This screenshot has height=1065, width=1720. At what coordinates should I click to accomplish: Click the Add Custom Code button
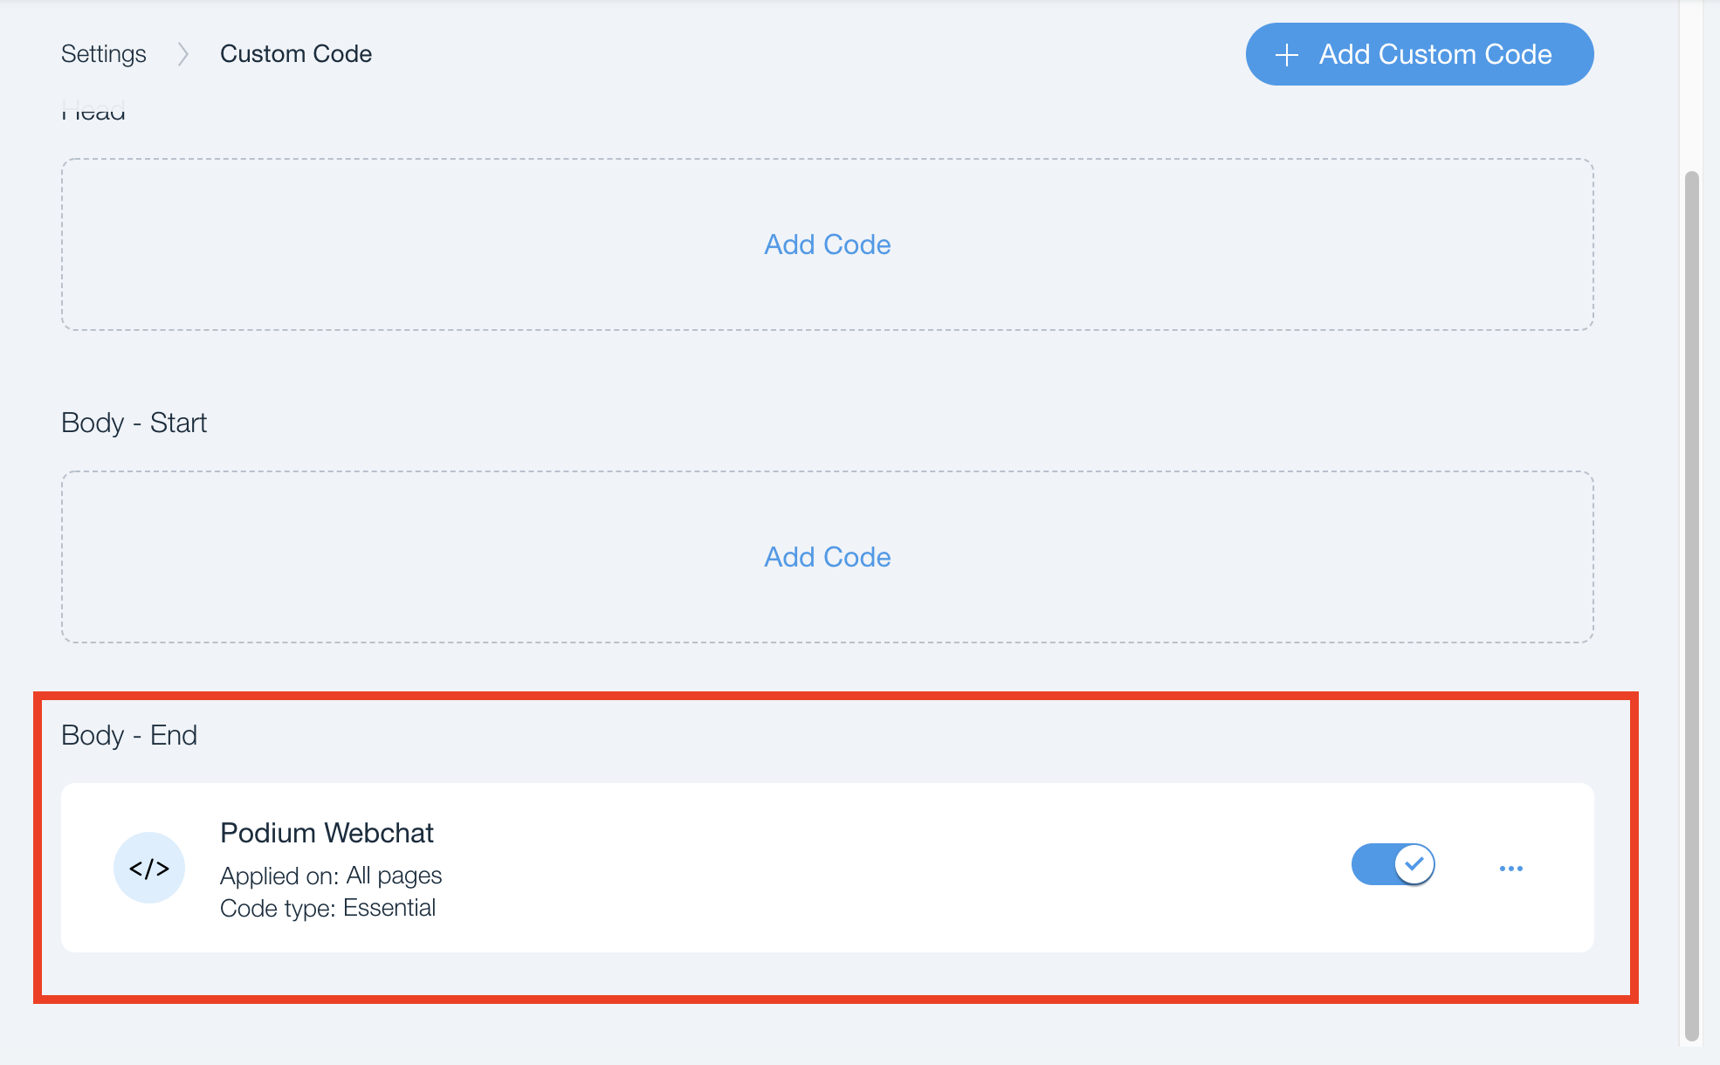tap(1419, 54)
